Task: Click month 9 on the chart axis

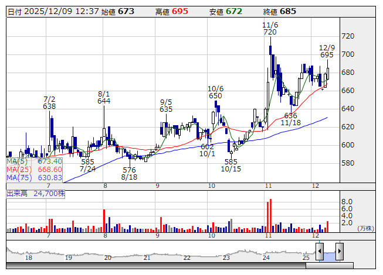Action: click(158, 185)
